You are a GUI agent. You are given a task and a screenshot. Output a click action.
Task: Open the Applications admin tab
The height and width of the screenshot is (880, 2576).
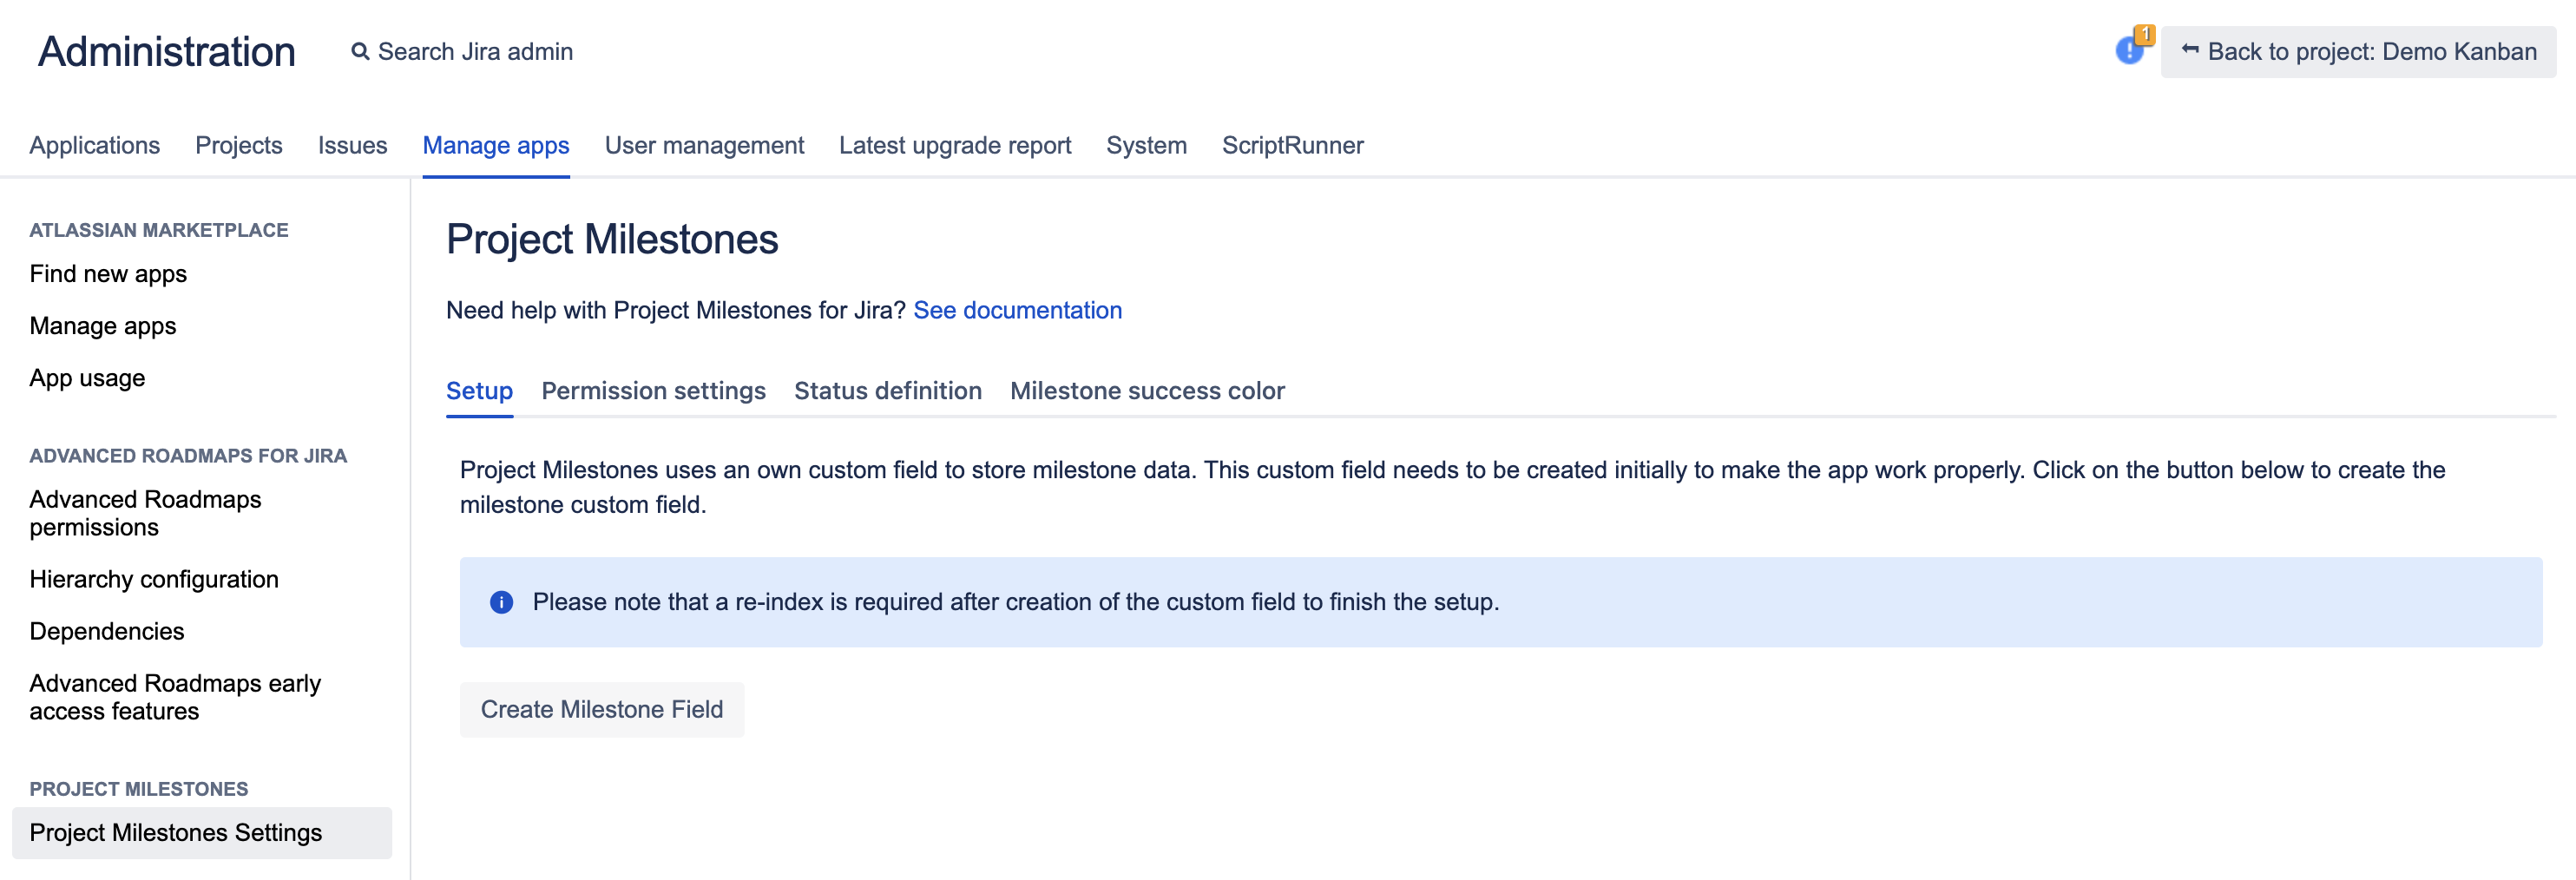click(x=95, y=145)
